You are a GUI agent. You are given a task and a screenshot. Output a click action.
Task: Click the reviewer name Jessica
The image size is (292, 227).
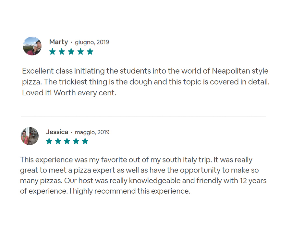(57, 132)
